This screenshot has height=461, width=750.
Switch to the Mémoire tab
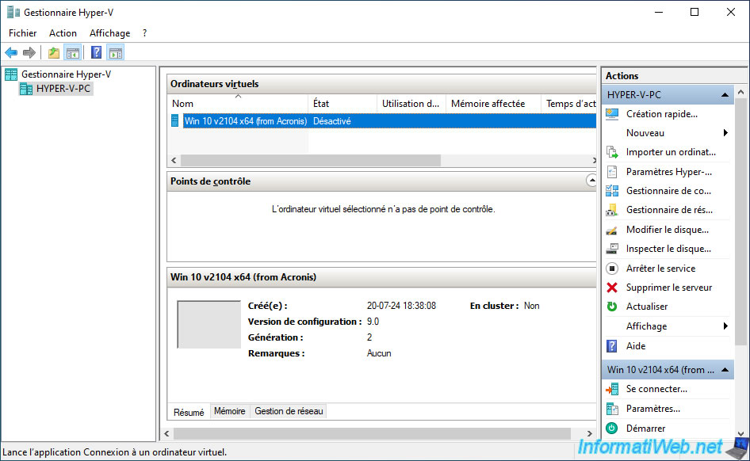coord(230,411)
